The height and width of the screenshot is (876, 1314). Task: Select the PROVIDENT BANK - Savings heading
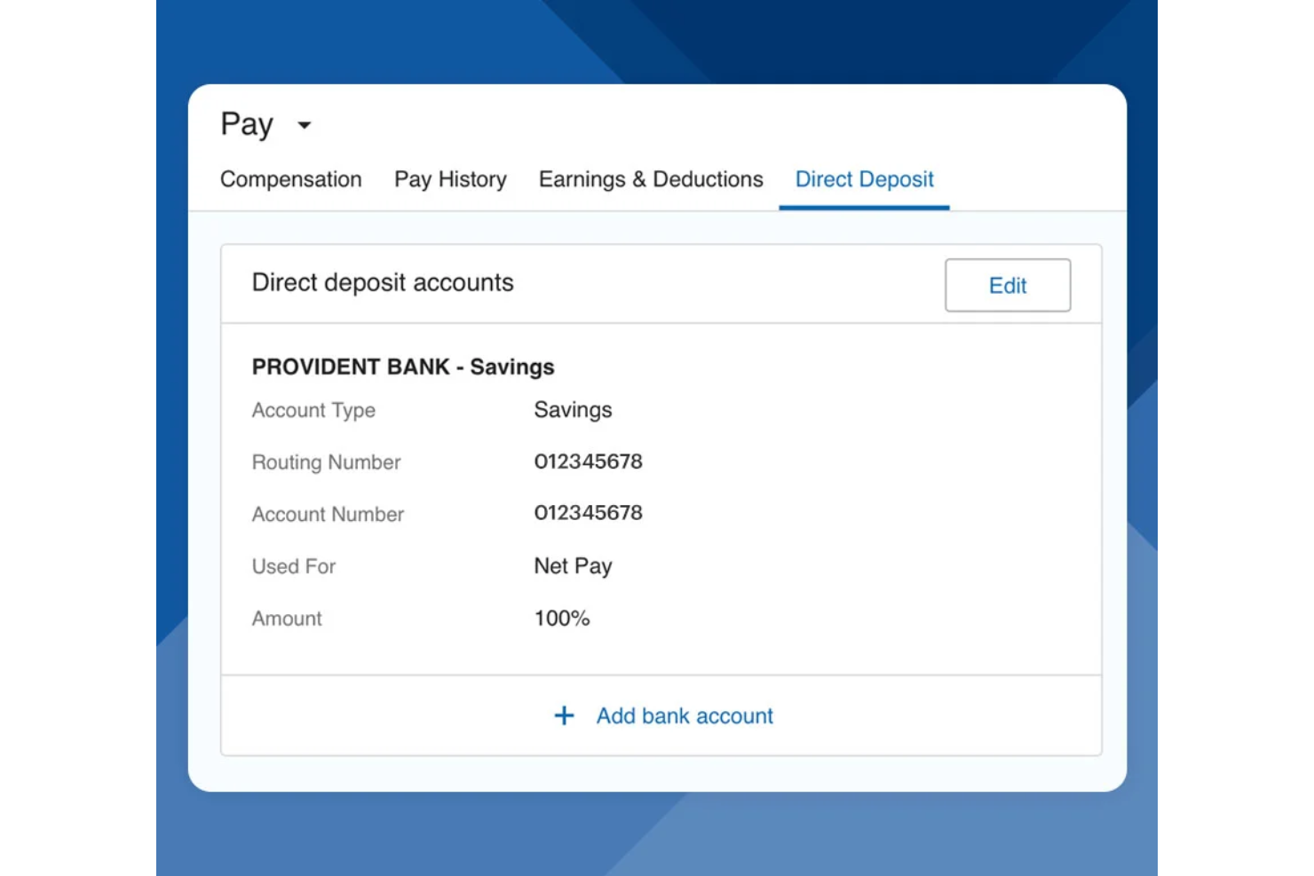click(x=402, y=366)
